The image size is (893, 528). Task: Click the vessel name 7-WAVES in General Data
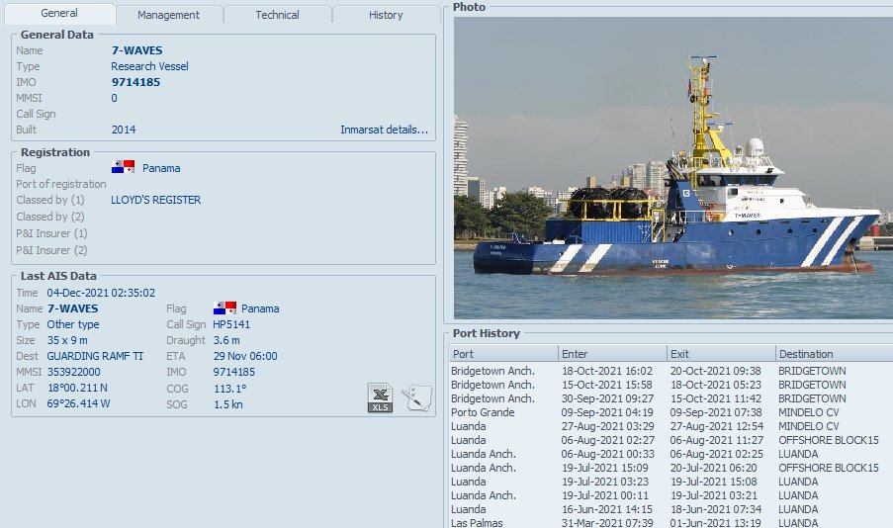(x=136, y=50)
